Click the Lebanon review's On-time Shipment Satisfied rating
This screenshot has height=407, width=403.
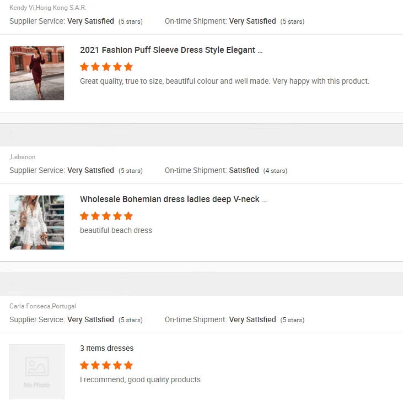point(244,171)
